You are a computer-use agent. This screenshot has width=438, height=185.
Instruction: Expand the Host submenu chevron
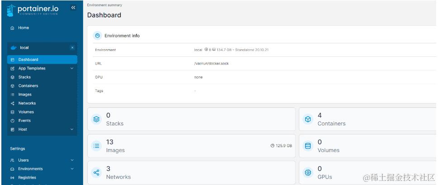[72, 129]
